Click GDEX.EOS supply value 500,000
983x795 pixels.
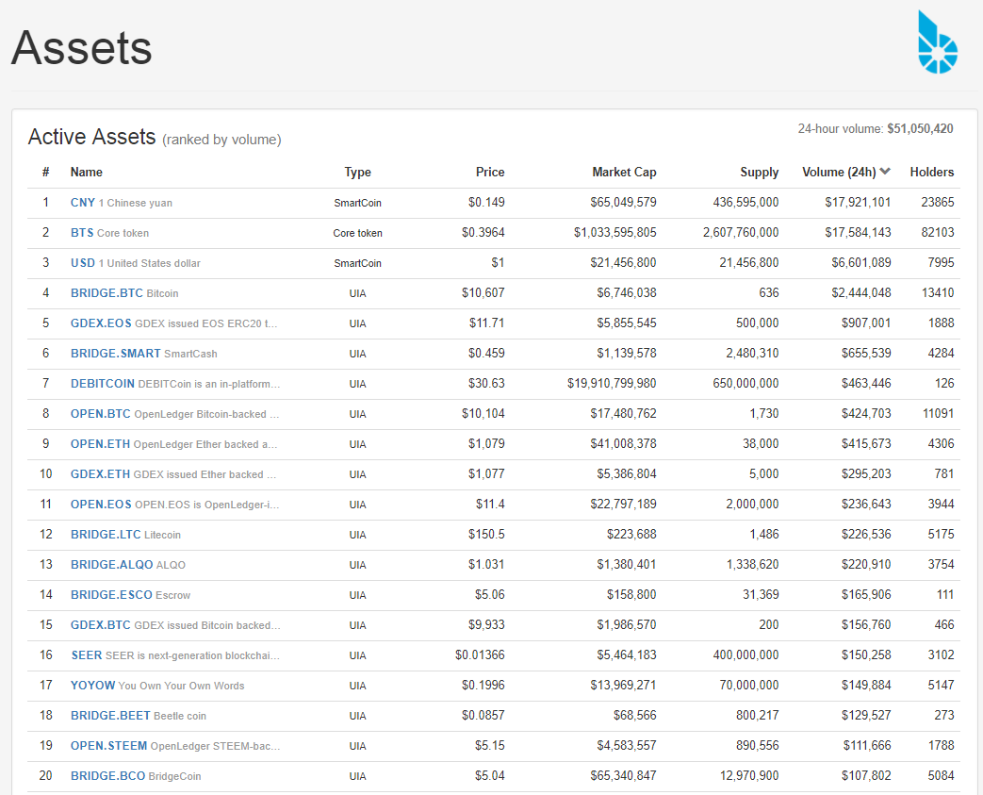coord(758,323)
